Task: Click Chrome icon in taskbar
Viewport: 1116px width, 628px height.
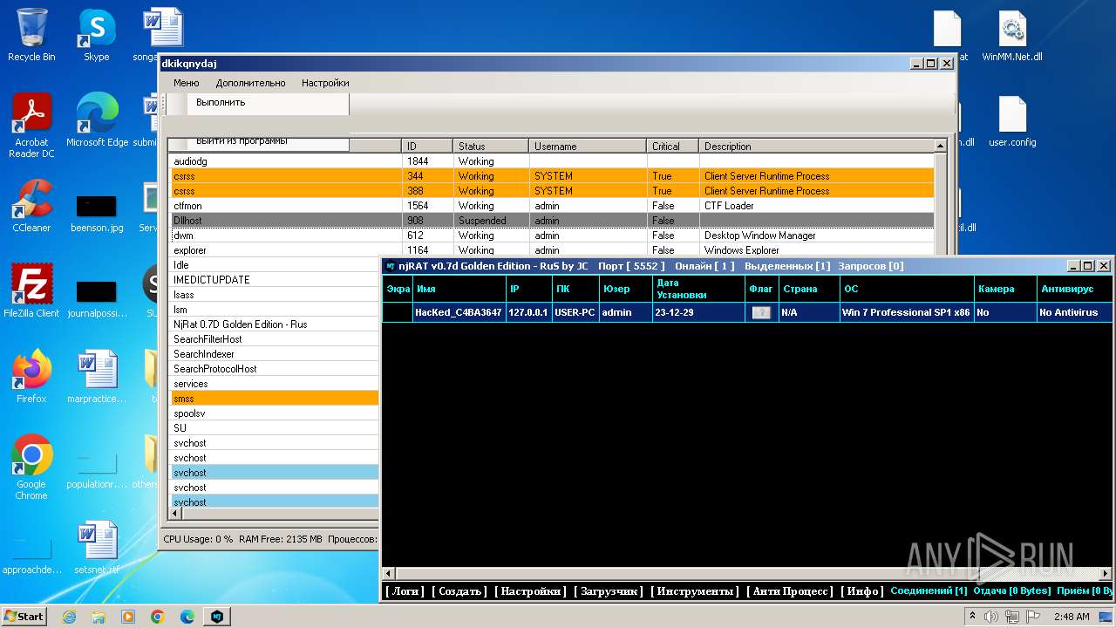Action: (158, 617)
